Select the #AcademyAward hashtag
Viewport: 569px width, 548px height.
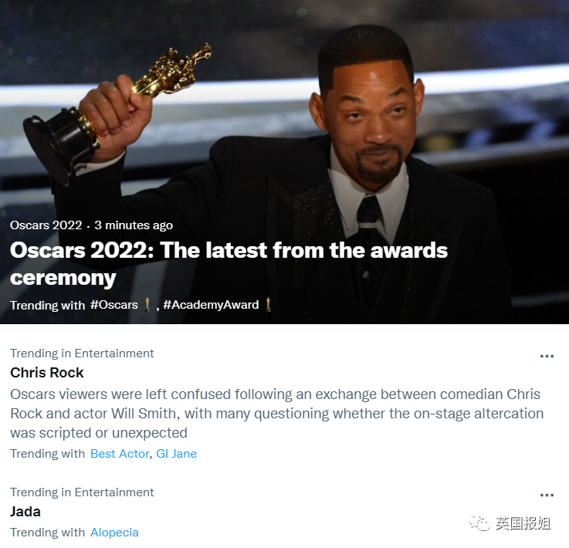(211, 305)
